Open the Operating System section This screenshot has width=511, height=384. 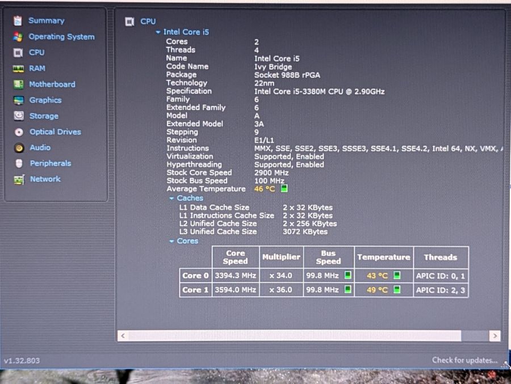tap(61, 36)
